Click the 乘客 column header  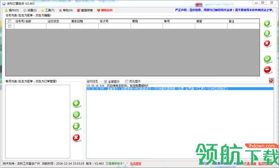coord(199,21)
